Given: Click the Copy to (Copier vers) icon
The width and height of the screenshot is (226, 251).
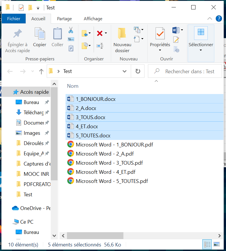Looking at the screenshot, I should (85, 46).
